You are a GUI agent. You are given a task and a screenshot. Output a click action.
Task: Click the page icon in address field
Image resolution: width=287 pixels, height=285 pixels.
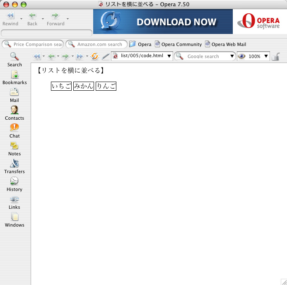(115, 56)
